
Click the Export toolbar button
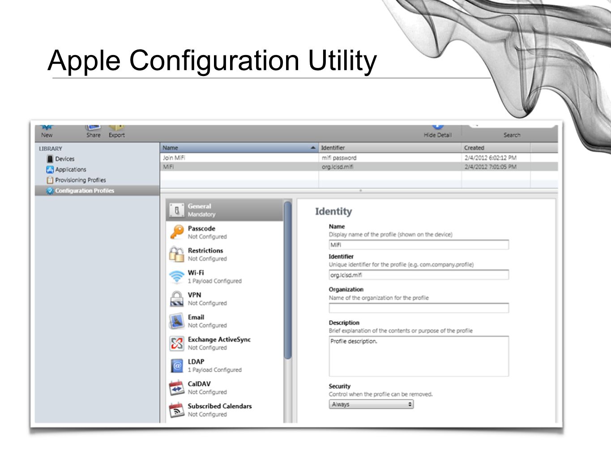[x=116, y=131]
